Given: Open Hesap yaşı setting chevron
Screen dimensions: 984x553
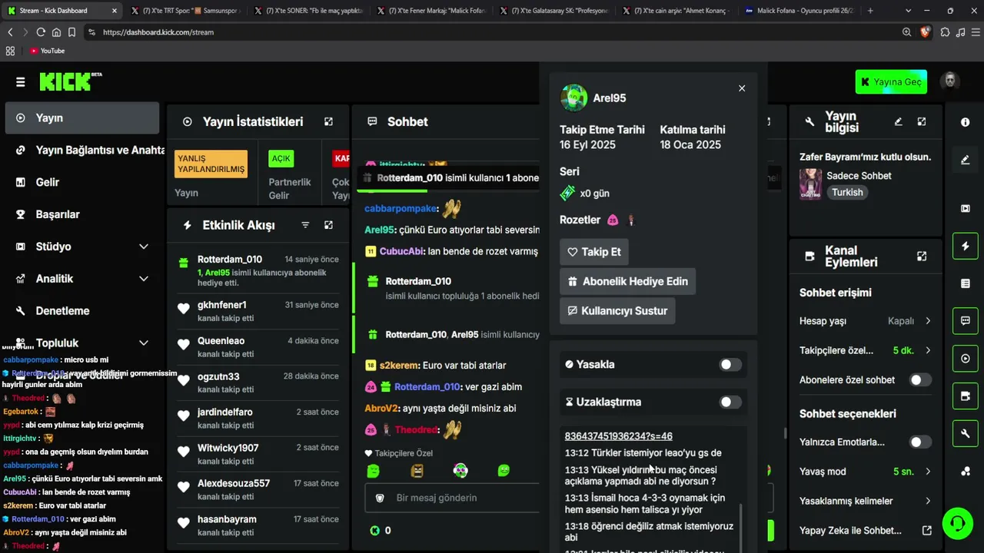Looking at the screenshot, I should (x=928, y=321).
